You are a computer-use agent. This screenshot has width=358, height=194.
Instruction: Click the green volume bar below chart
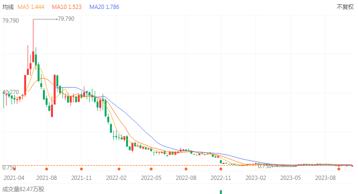(221, 192)
